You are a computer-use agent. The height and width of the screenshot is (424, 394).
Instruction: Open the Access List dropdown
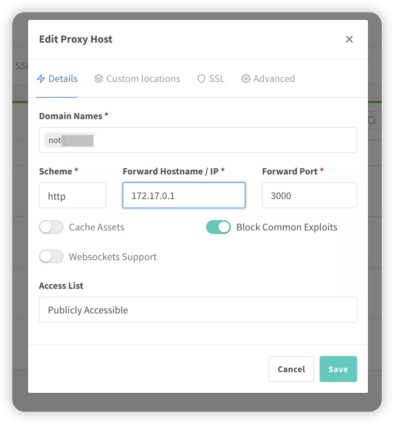198,310
